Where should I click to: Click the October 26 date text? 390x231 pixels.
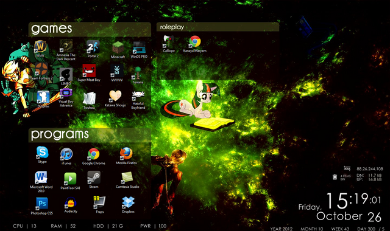coord(349,216)
